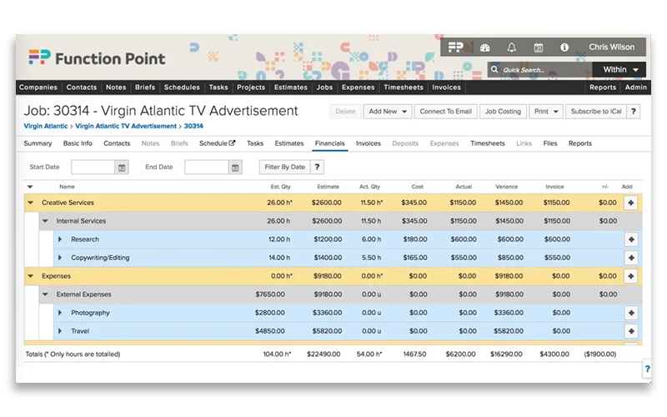
Task: Click the notifications bell icon
Action: 512,48
